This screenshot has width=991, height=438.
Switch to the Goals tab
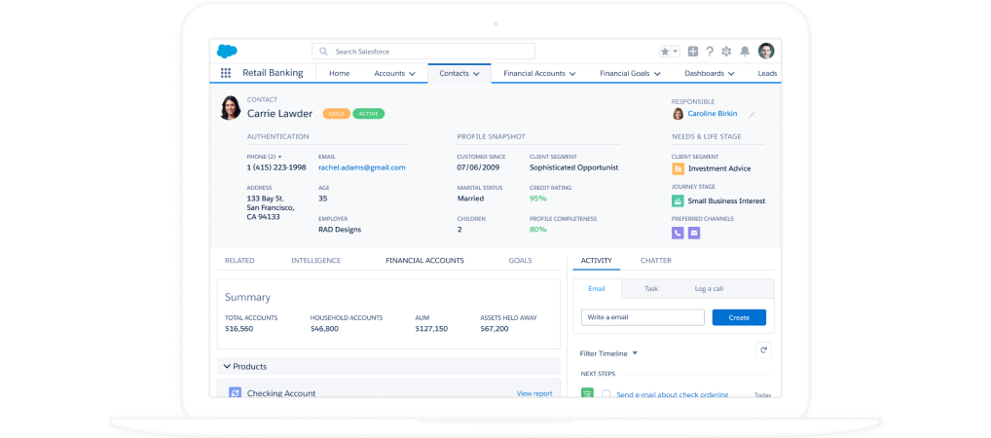pyautogui.click(x=520, y=261)
